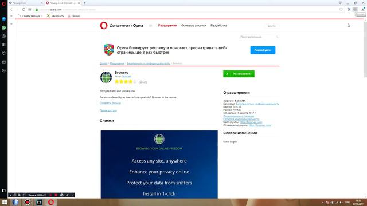This screenshot has width=367, height=206.
Task: Open the tab menu icon in title bar
Action: pyautogui.click(x=340, y=3)
